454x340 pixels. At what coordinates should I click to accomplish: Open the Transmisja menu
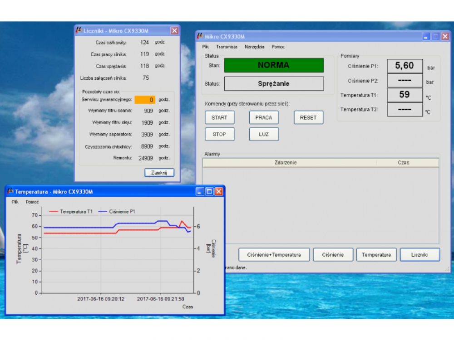click(x=227, y=47)
